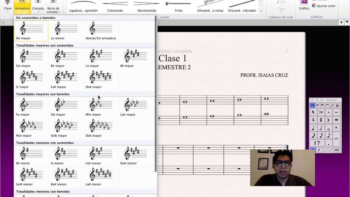Select La# menor key signature
This screenshot has height=197, width=350.
point(101,177)
